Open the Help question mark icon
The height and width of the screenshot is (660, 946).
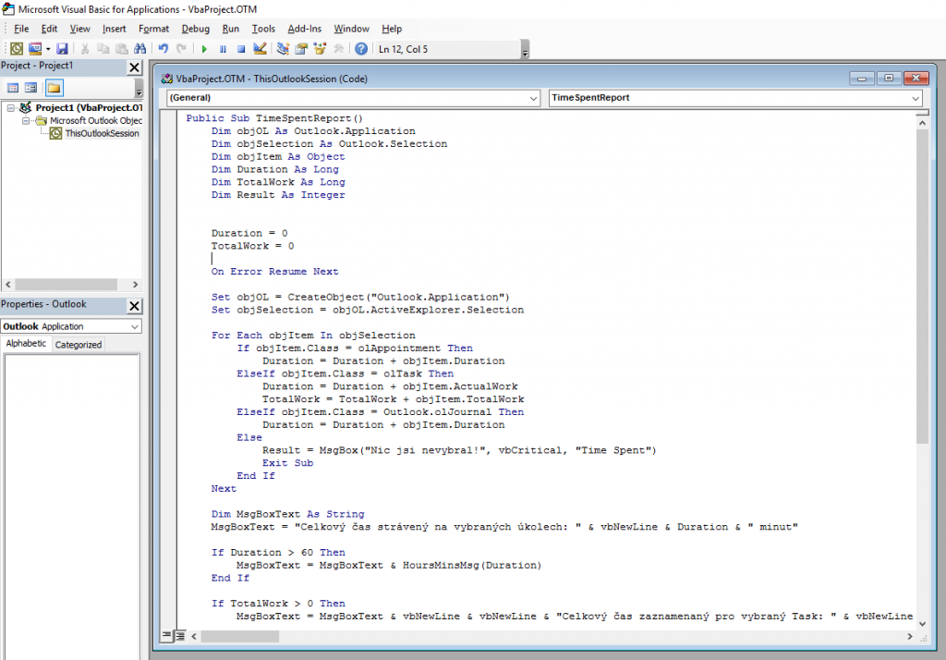(x=361, y=49)
